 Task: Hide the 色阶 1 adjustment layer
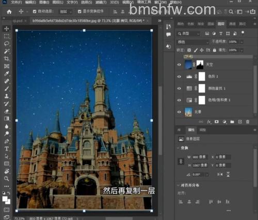[179, 76]
